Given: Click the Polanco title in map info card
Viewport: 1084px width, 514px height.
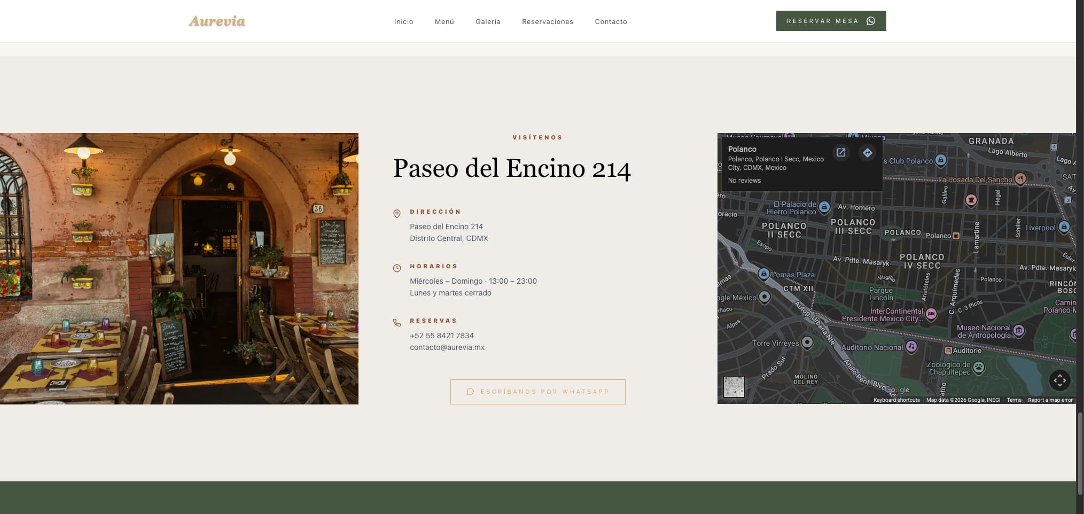Looking at the screenshot, I should 742,149.
